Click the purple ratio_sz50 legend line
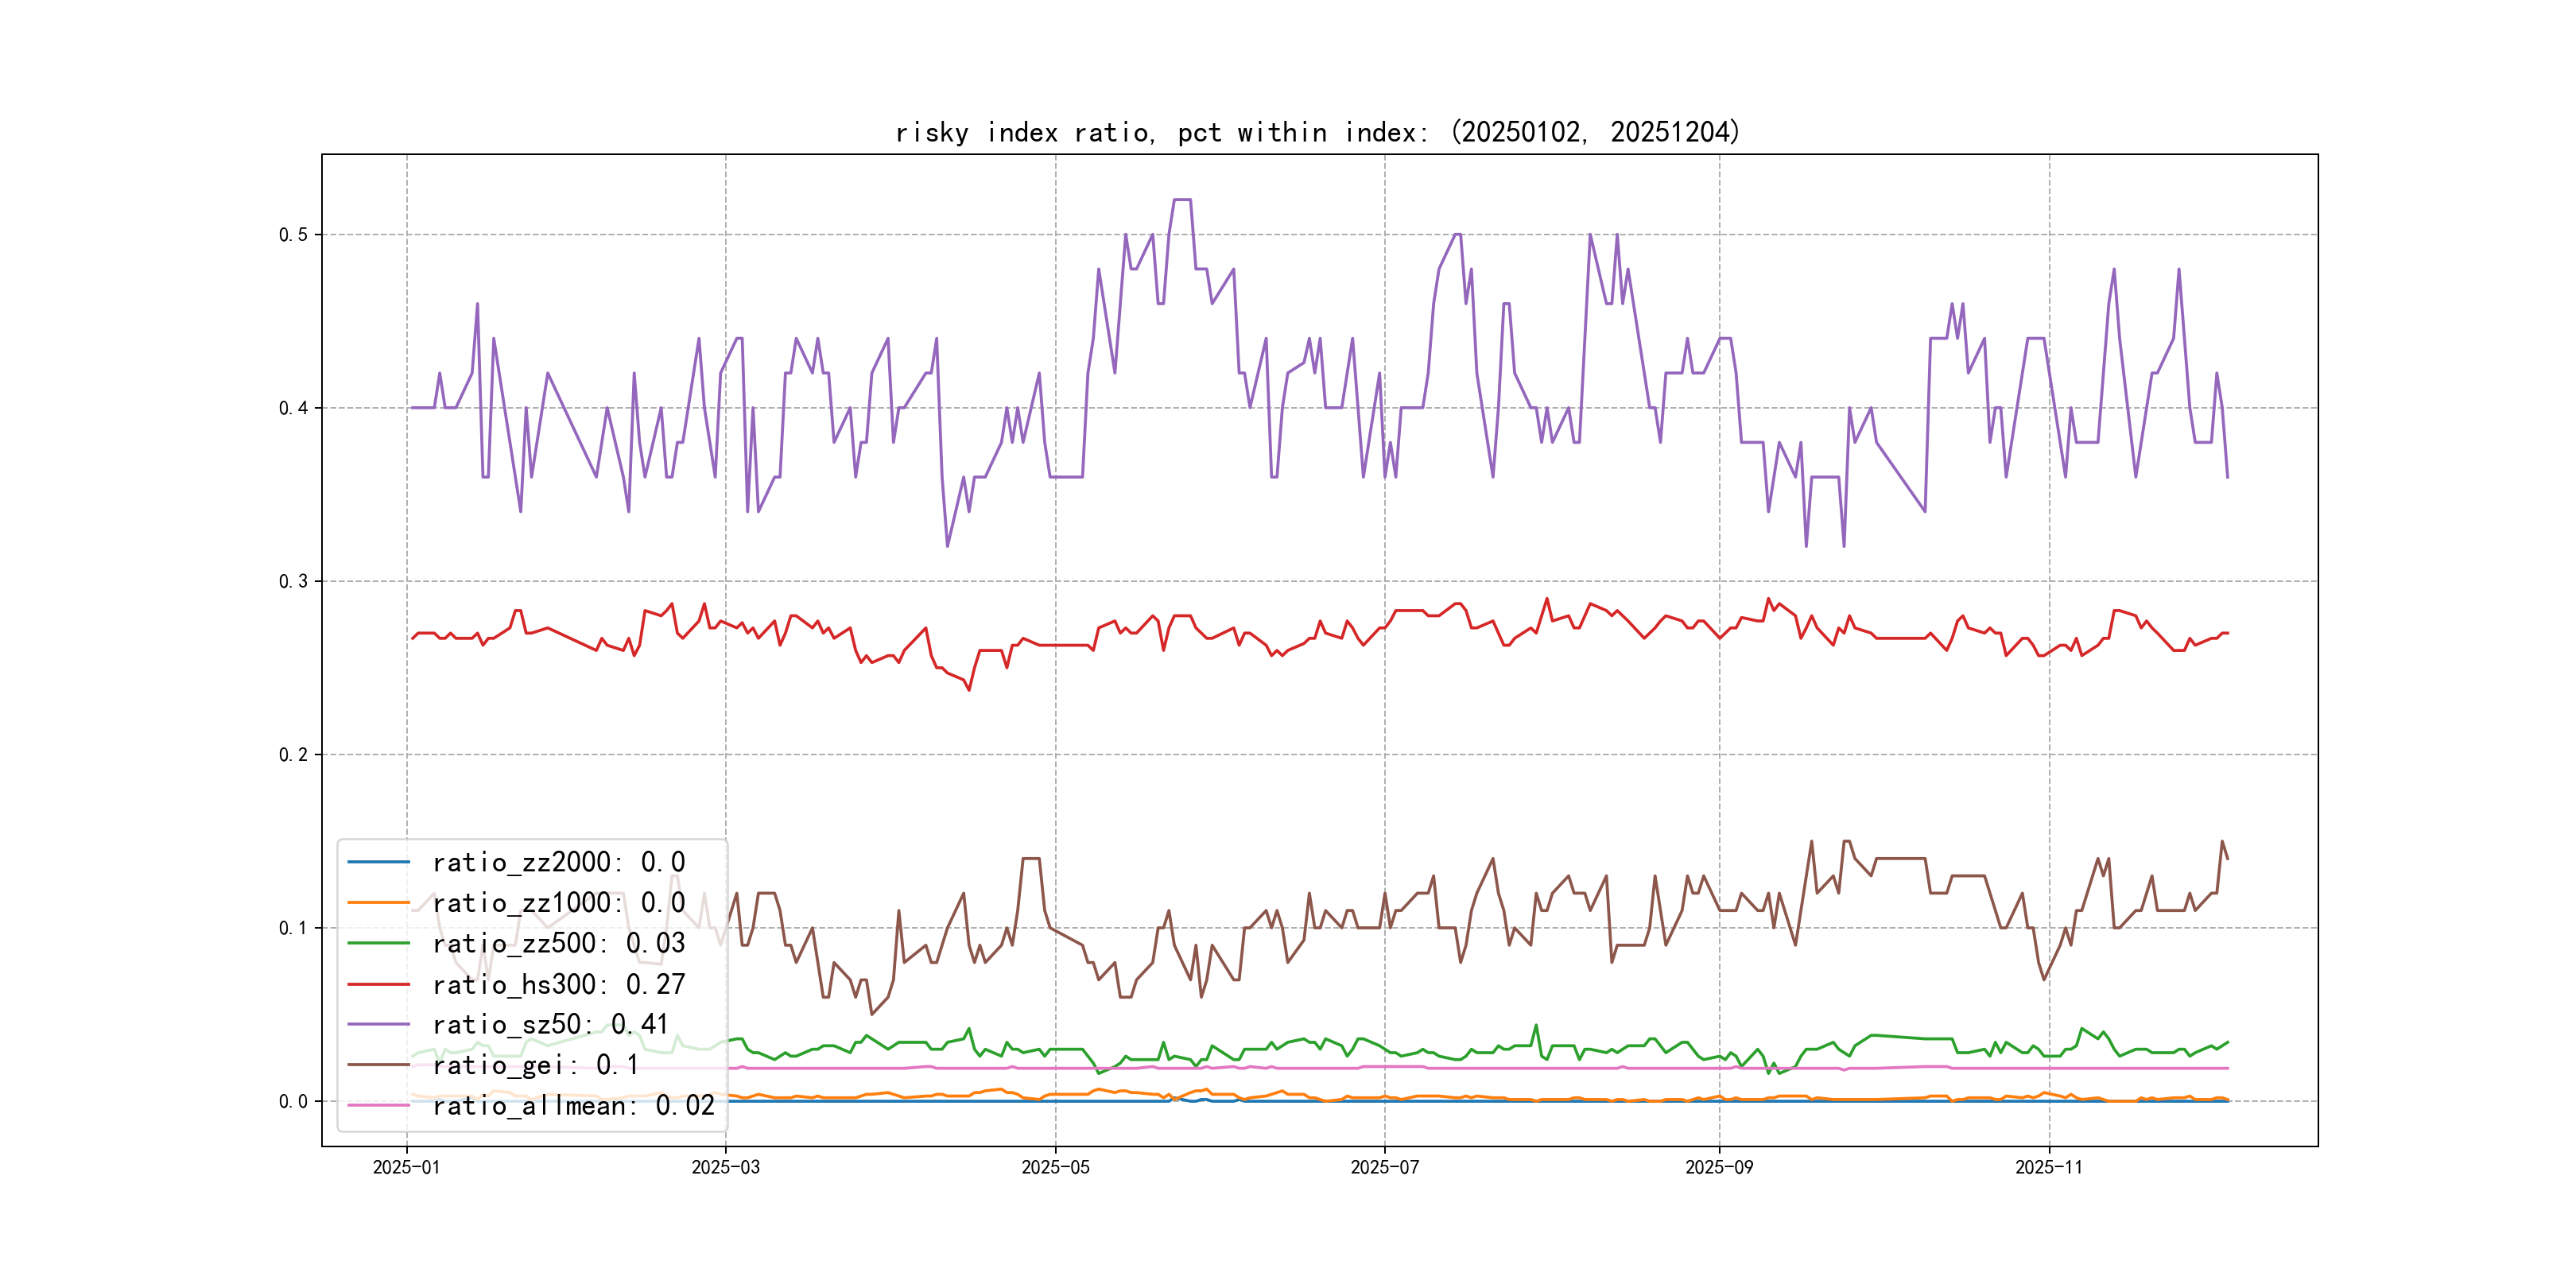2576x1288 pixels. click(378, 1024)
